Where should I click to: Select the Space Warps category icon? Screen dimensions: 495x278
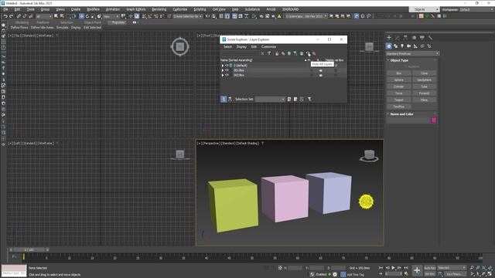[422, 46]
